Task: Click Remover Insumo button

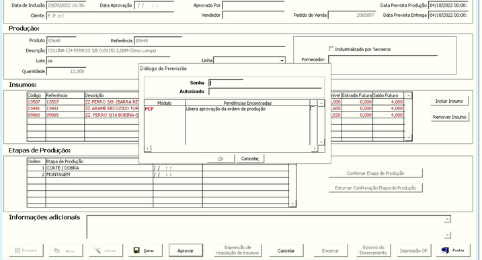Action: tap(450, 117)
